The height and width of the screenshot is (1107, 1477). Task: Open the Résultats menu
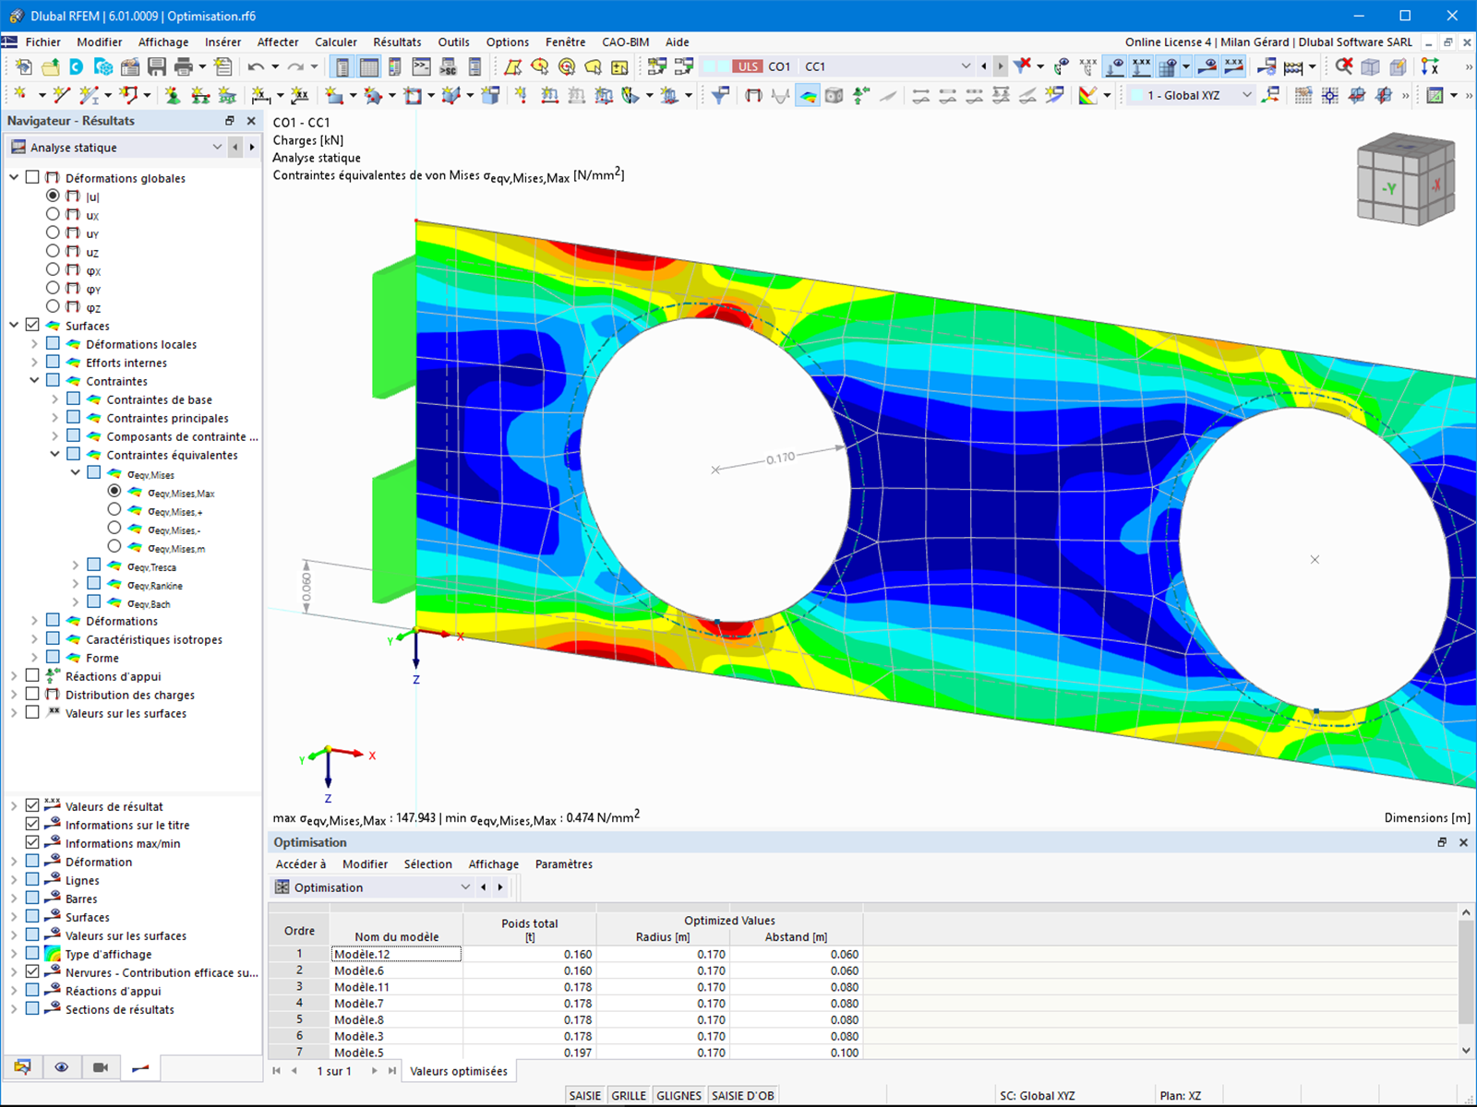click(x=397, y=42)
